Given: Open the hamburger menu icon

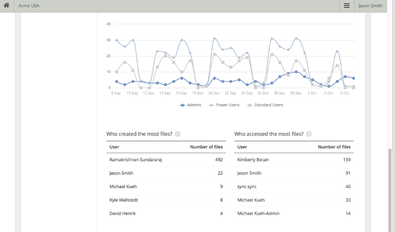Looking at the screenshot, I should [x=346, y=6].
